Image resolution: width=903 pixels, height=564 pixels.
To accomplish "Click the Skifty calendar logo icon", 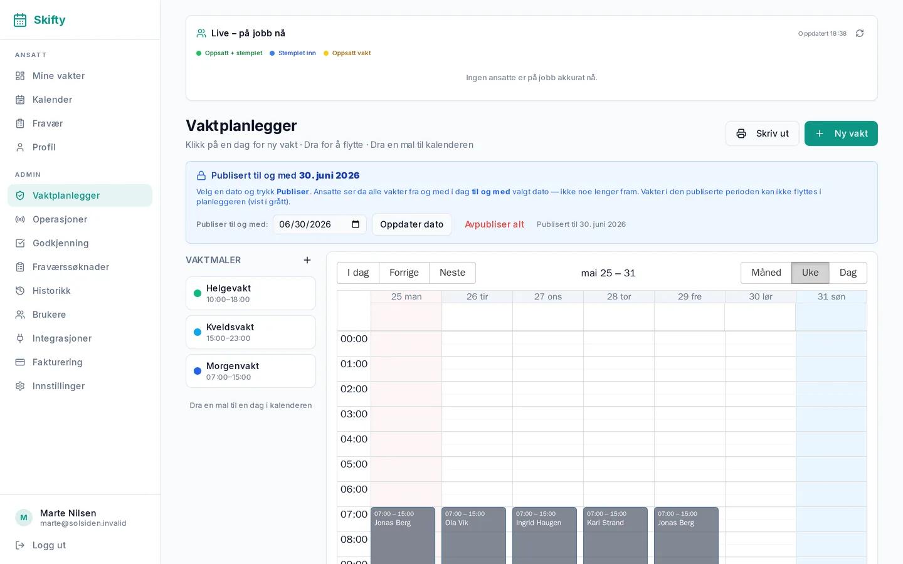I will [x=20, y=20].
